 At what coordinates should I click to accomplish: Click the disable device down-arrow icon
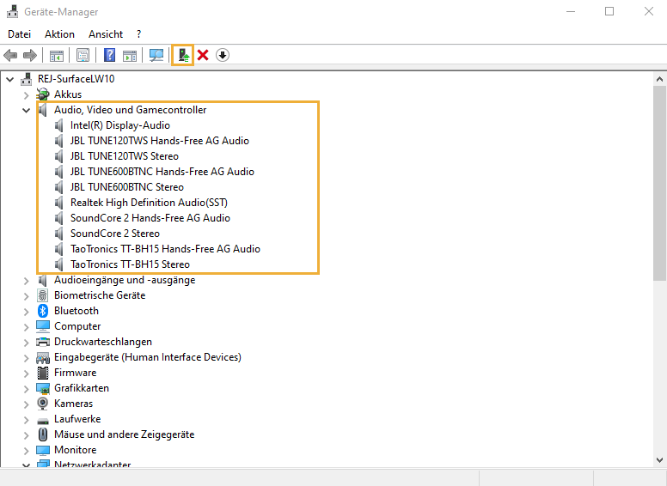pyautogui.click(x=223, y=55)
